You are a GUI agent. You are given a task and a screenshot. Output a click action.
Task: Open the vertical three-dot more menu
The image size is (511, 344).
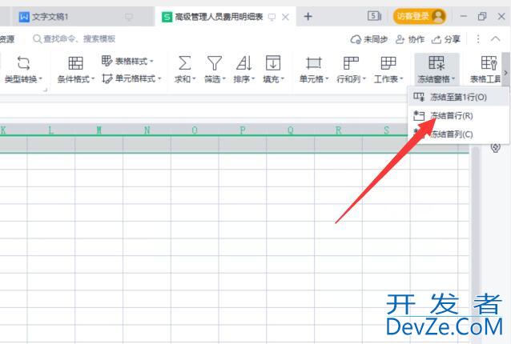pos(478,39)
